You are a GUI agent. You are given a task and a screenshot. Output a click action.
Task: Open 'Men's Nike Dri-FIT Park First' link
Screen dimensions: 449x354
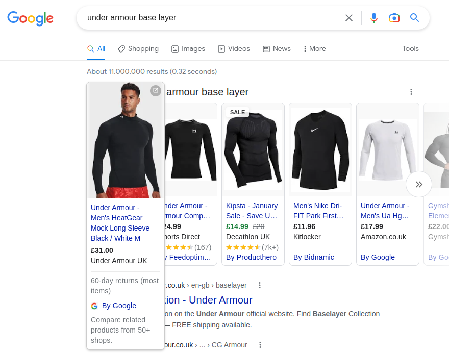point(318,211)
